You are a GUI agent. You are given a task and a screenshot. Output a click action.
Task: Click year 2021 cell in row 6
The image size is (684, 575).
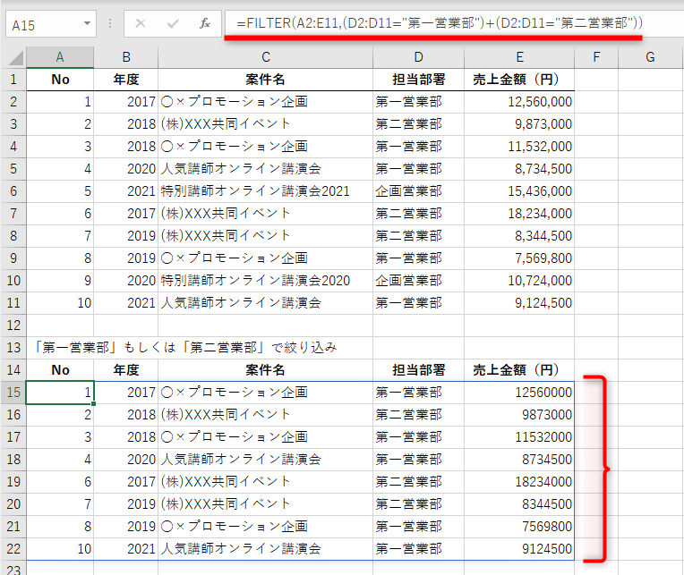click(126, 191)
